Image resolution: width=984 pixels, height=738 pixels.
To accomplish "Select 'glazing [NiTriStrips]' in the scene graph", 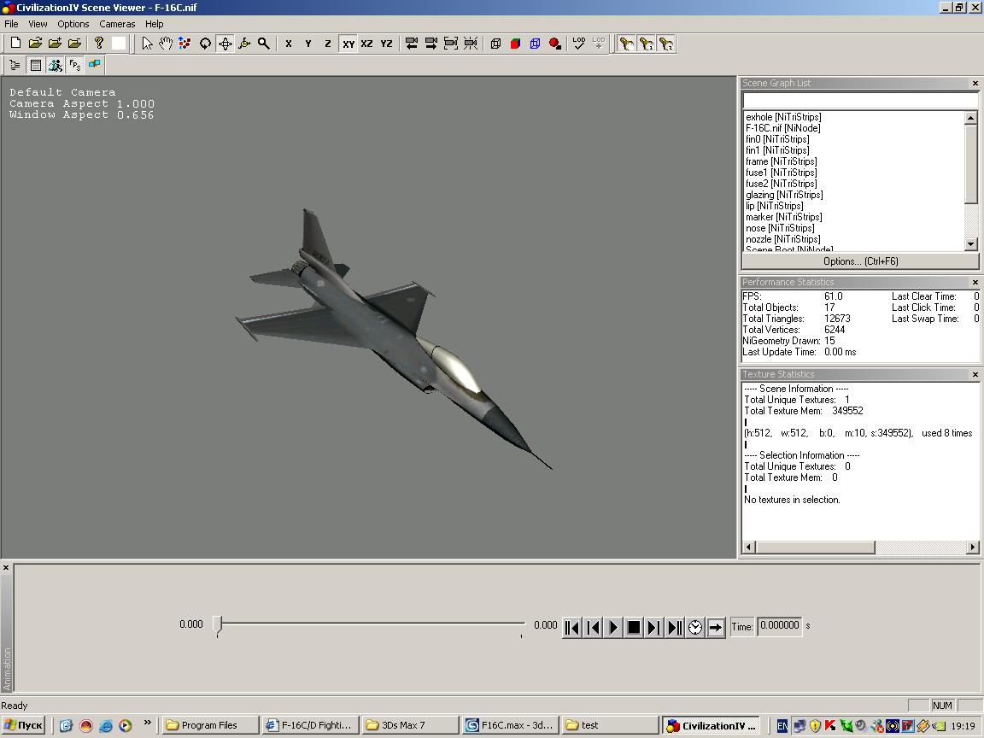I will click(783, 195).
